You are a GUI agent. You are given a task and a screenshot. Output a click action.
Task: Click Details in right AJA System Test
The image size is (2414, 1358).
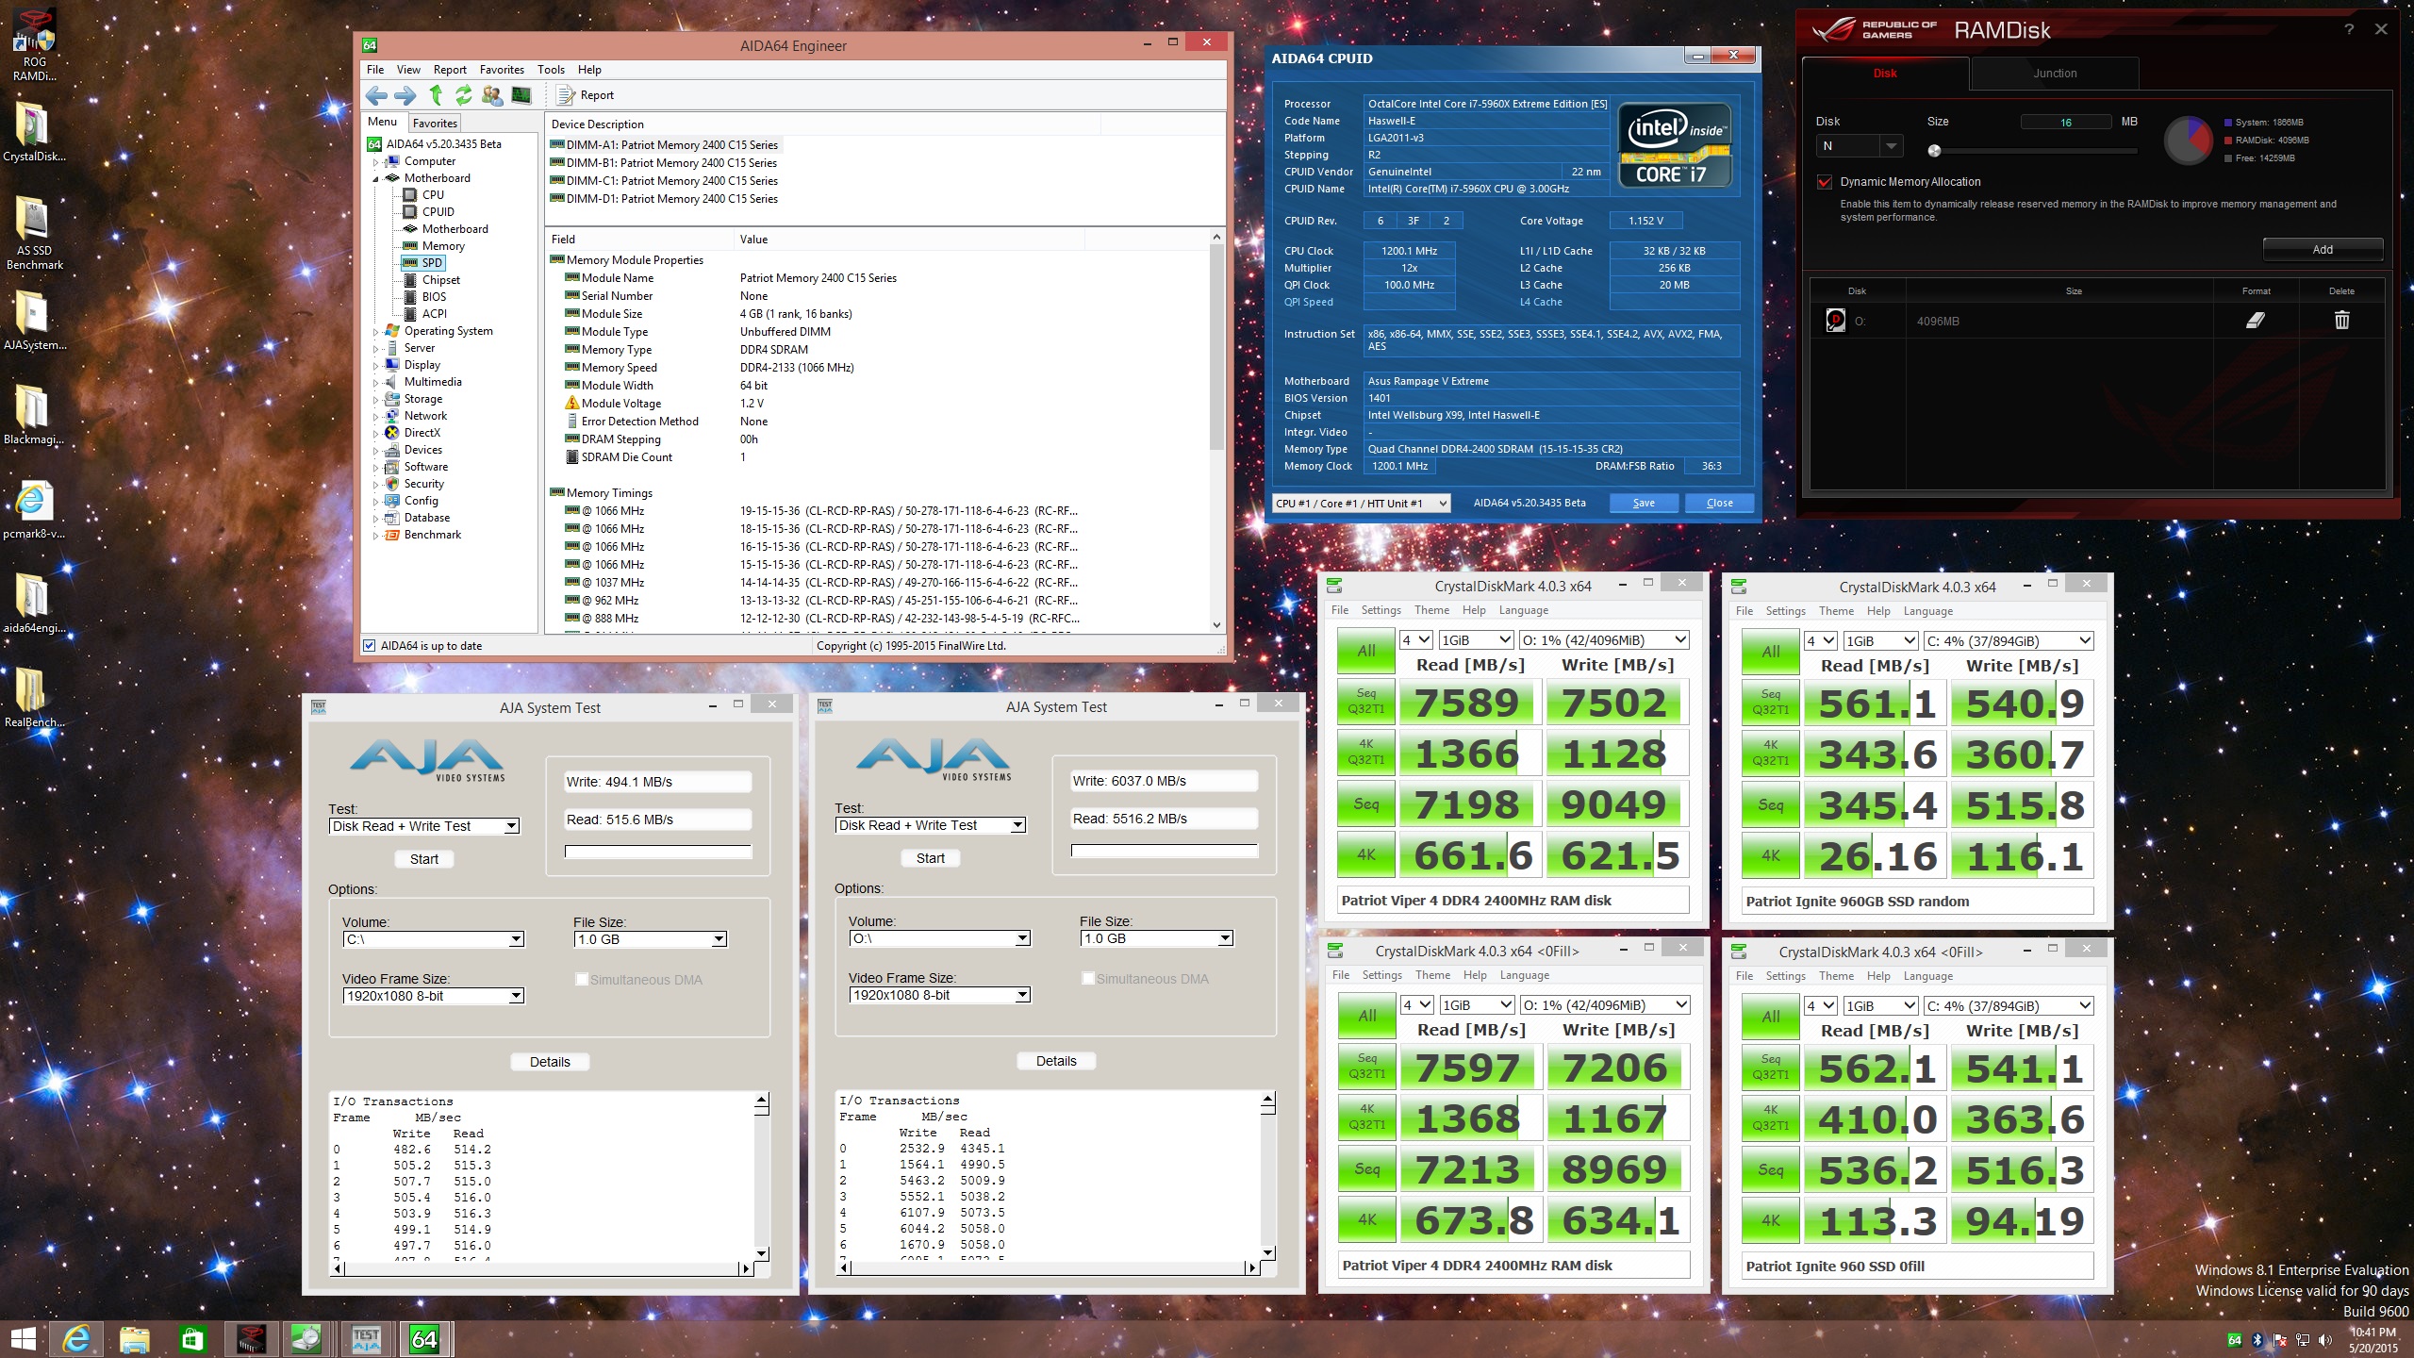click(x=1055, y=1061)
